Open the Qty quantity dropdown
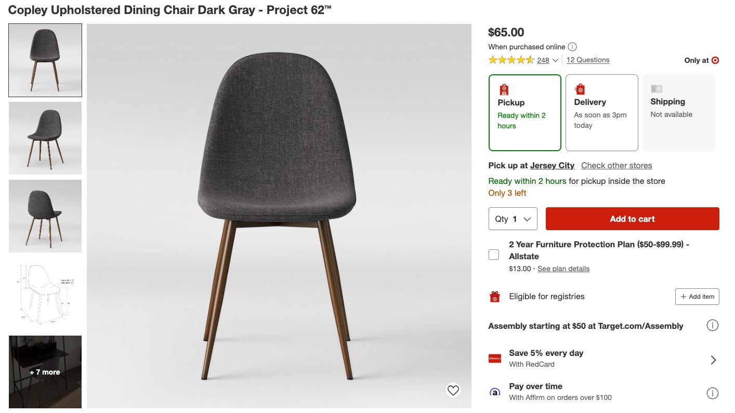735x413 pixels. [x=513, y=219]
